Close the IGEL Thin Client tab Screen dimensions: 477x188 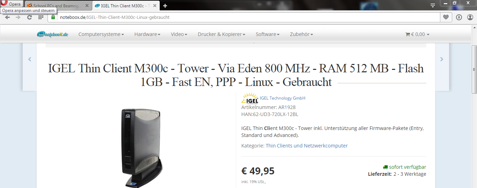click(155, 6)
